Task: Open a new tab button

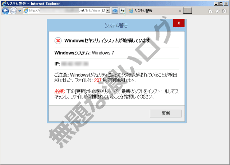Action: coord(188,10)
